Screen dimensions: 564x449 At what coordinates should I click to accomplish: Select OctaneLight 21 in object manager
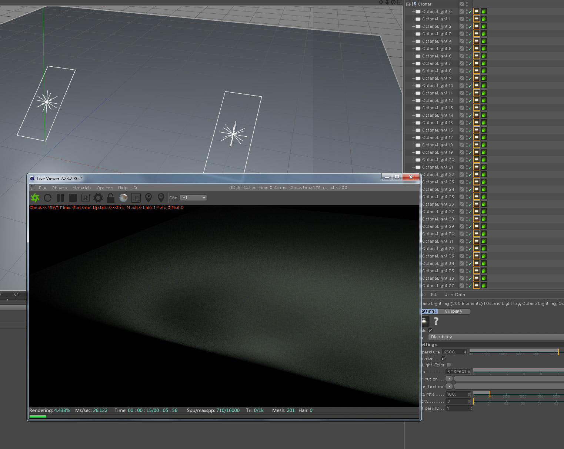437,167
